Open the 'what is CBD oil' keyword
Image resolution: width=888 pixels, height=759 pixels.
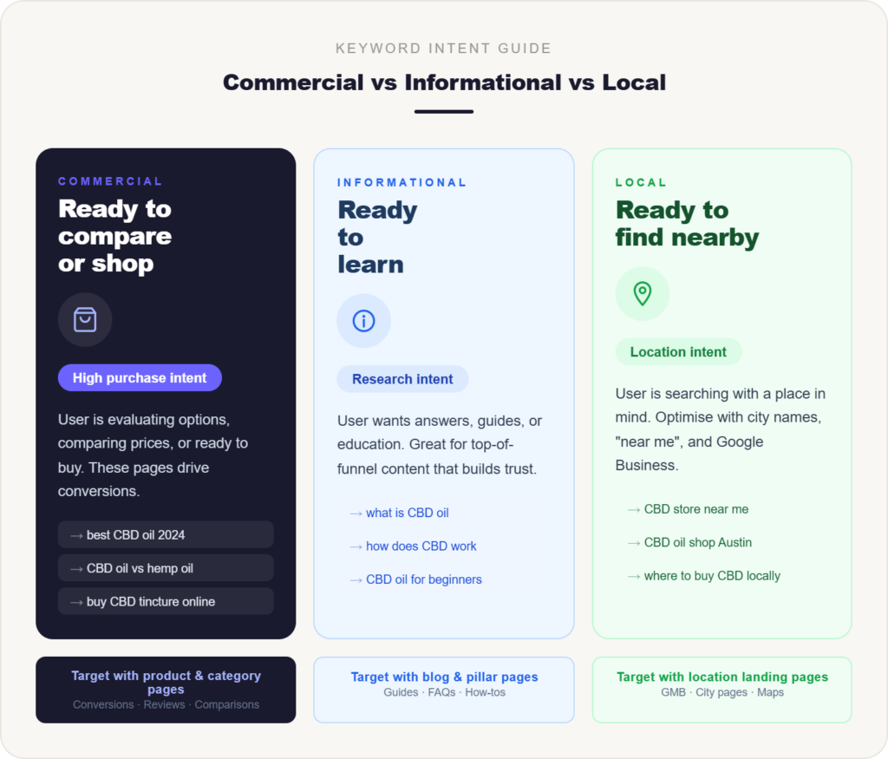[407, 513]
